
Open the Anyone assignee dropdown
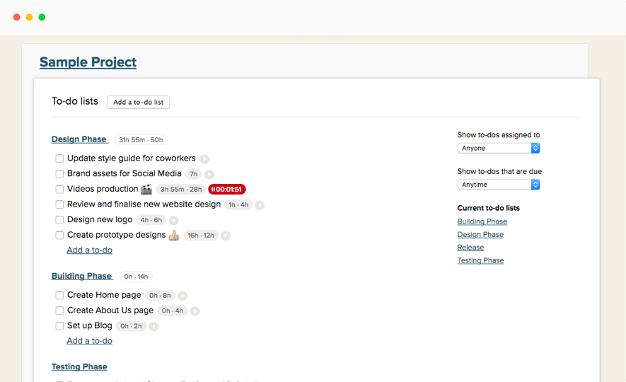(499, 148)
